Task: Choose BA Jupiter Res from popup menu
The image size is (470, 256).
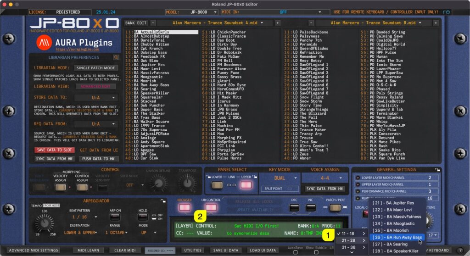Action: tap(397, 203)
